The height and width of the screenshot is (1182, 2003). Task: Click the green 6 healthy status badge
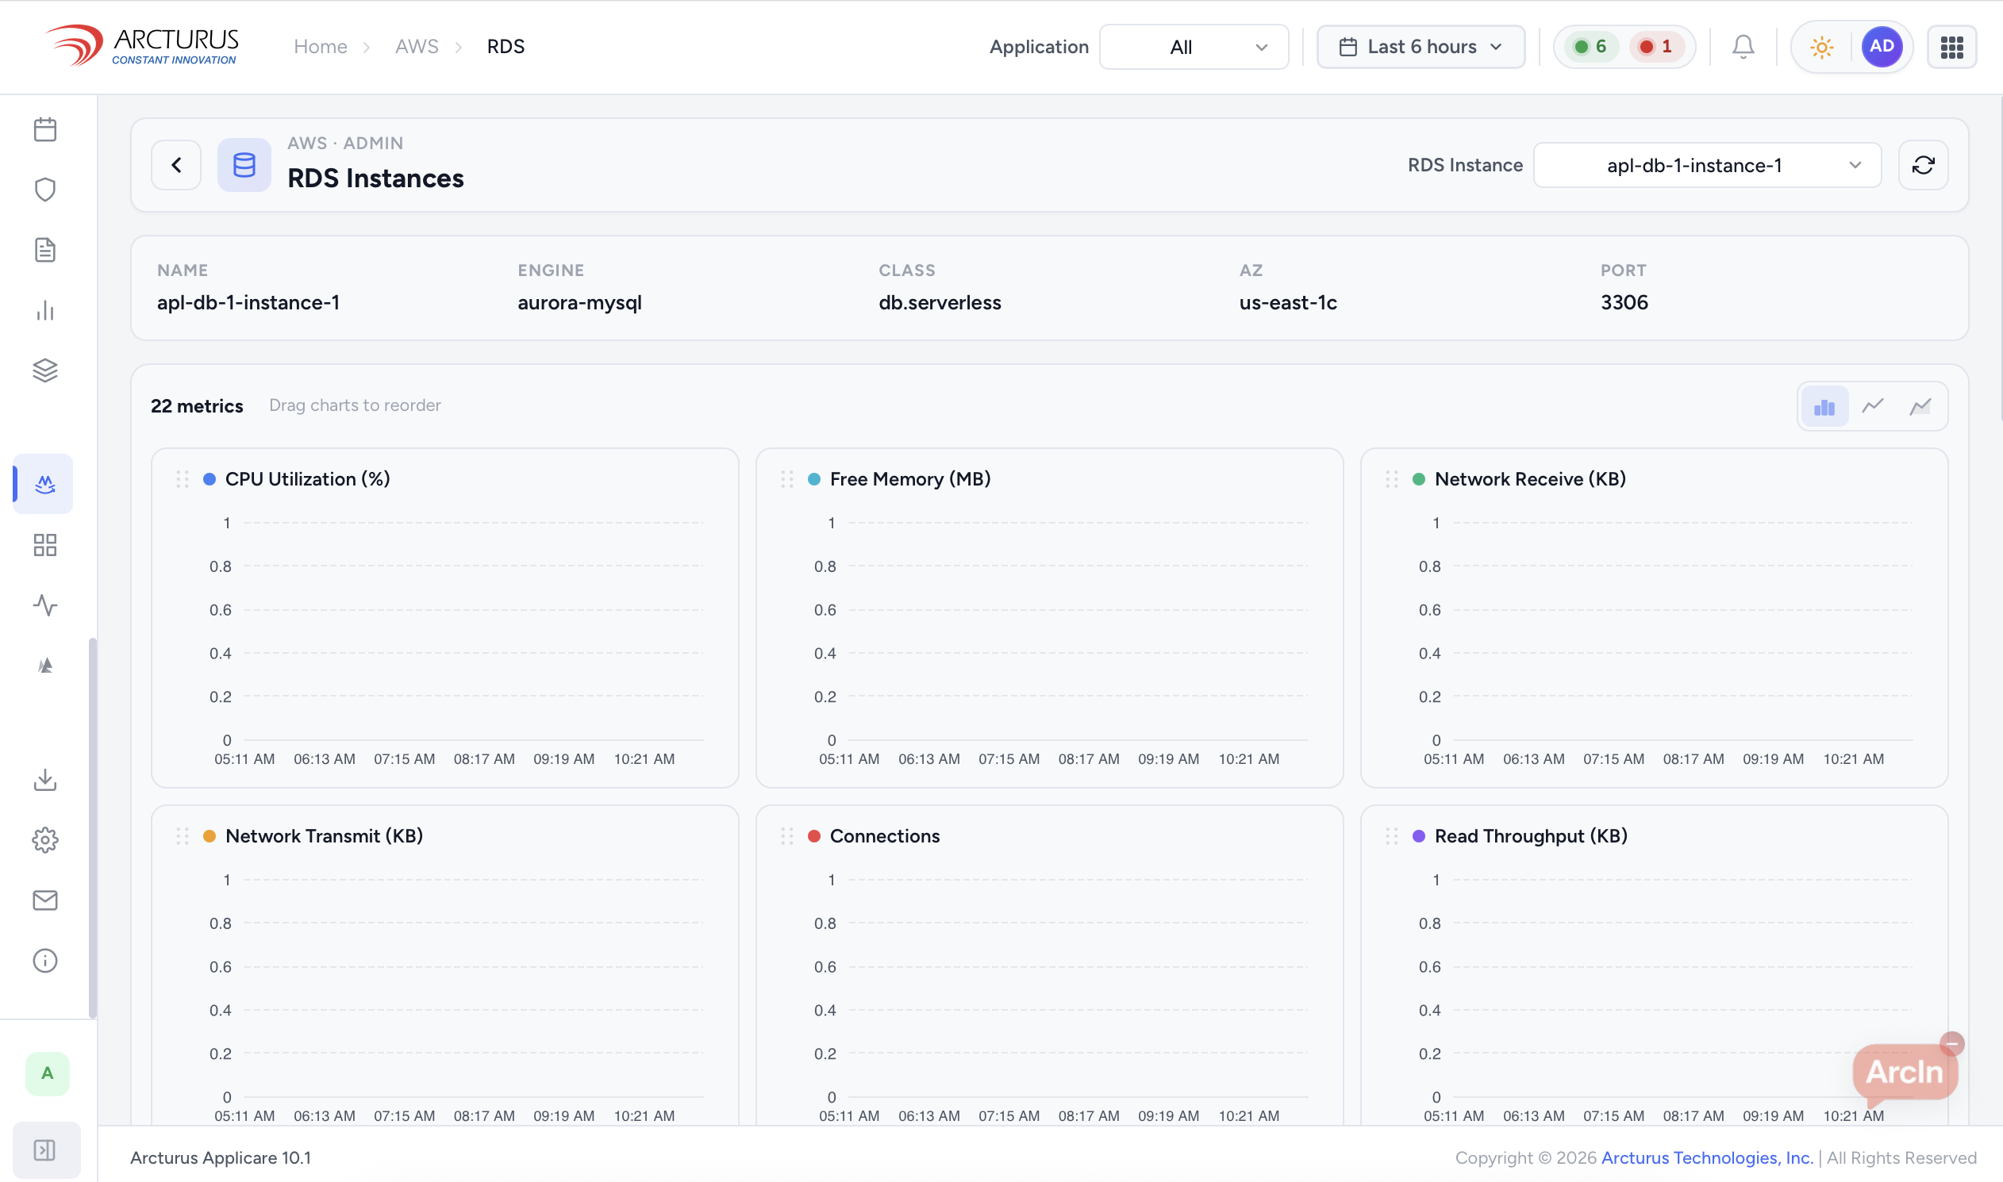pos(1591,47)
